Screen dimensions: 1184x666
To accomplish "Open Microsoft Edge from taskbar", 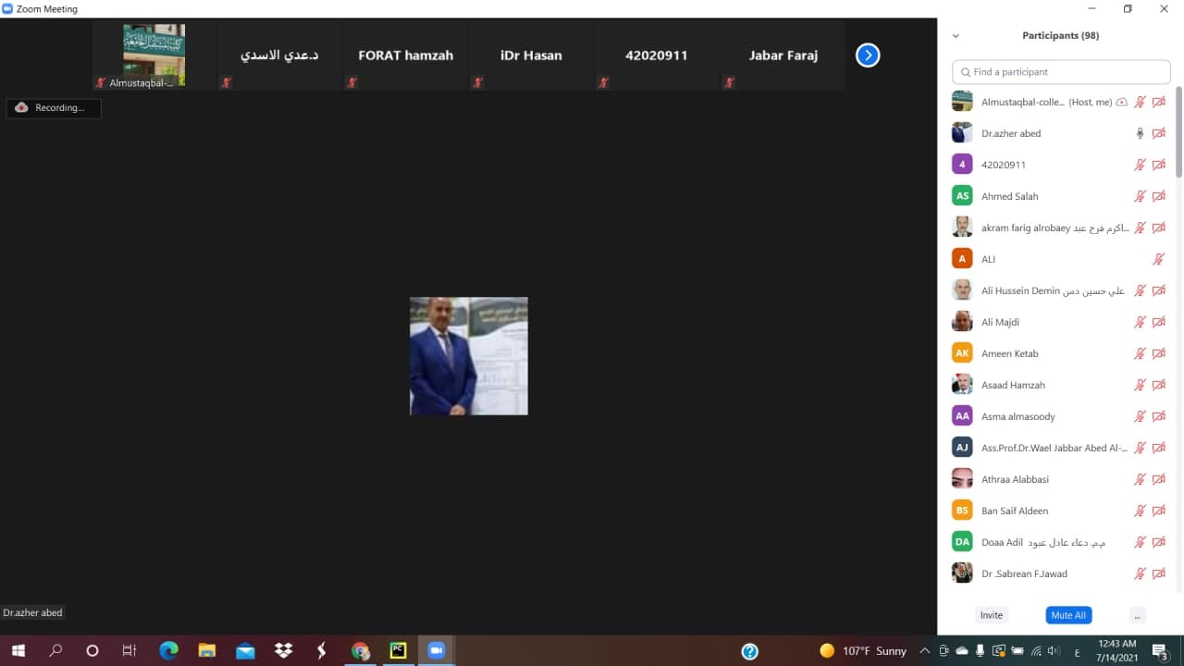I will (x=168, y=650).
